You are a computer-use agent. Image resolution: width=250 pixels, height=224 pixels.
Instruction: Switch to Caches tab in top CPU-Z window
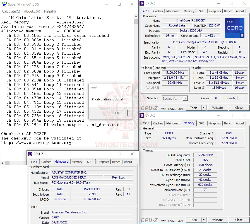[x=158, y=11]
